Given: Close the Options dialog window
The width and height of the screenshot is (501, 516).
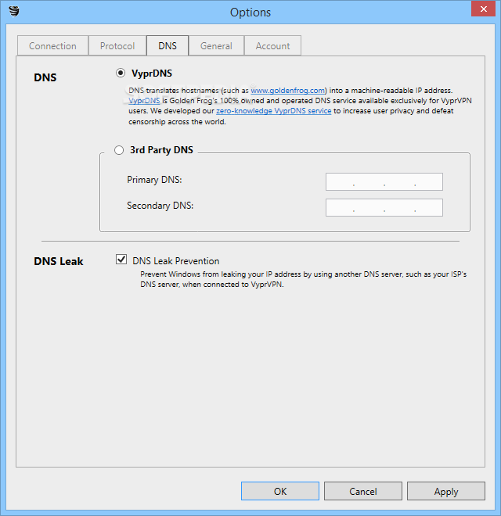Looking at the screenshot, I should pyautogui.click(x=483, y=9).
